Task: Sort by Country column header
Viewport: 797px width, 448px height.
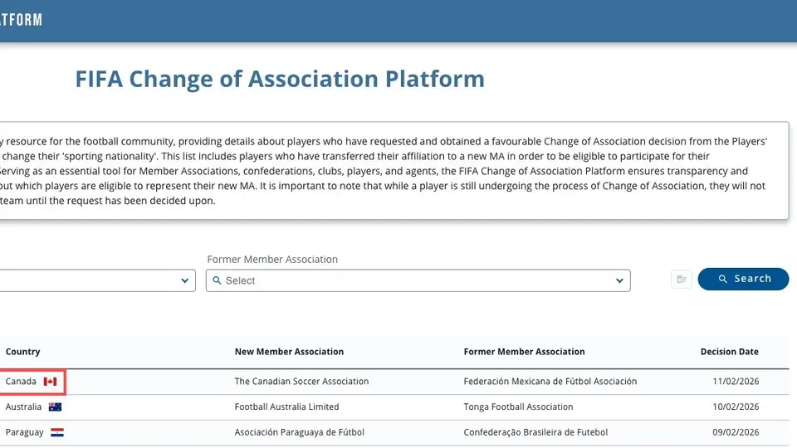Action: [23, 352]
